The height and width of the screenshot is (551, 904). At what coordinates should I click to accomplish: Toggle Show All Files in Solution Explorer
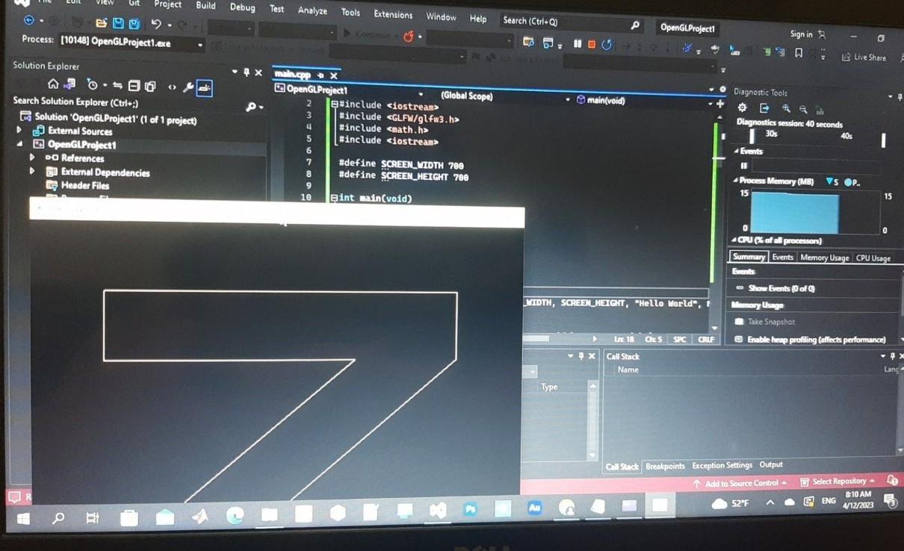pos(149,86)
